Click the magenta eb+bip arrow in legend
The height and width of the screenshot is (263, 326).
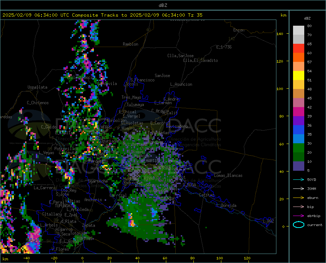coord(298,216)
